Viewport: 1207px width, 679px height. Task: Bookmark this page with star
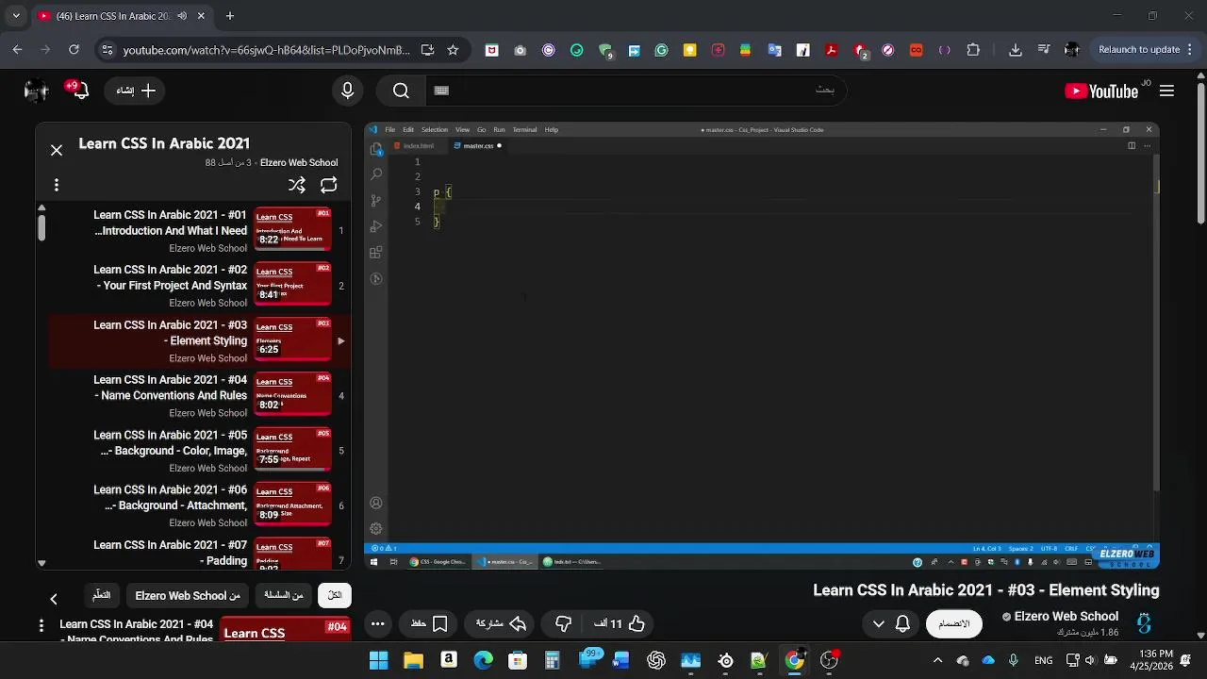453,50
